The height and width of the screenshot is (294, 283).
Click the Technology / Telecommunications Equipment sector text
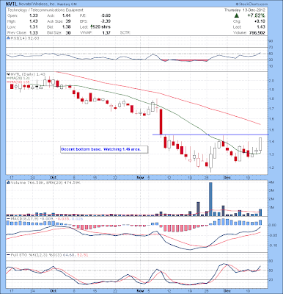coord(45,10)
